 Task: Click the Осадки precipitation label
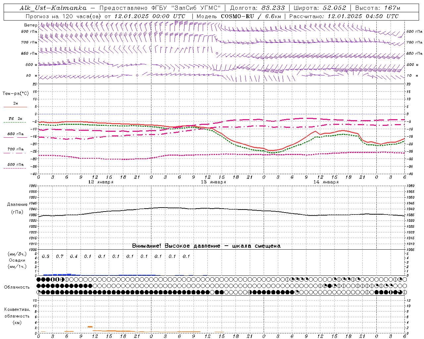click(17, 260)
